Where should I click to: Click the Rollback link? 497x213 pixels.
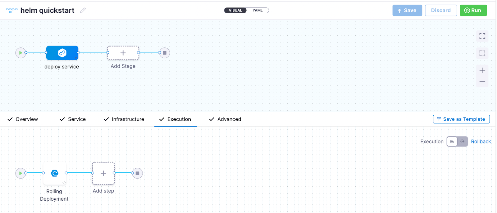coord(481,142)
